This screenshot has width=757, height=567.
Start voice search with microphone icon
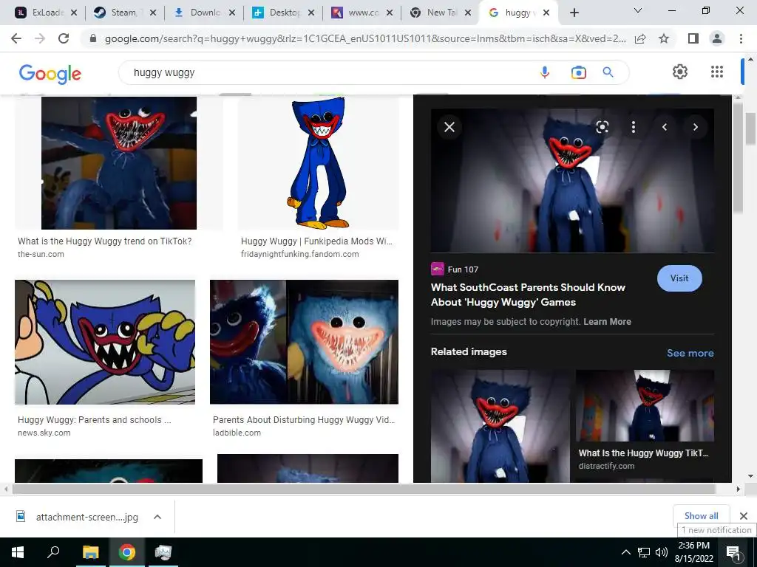point(545,72)
